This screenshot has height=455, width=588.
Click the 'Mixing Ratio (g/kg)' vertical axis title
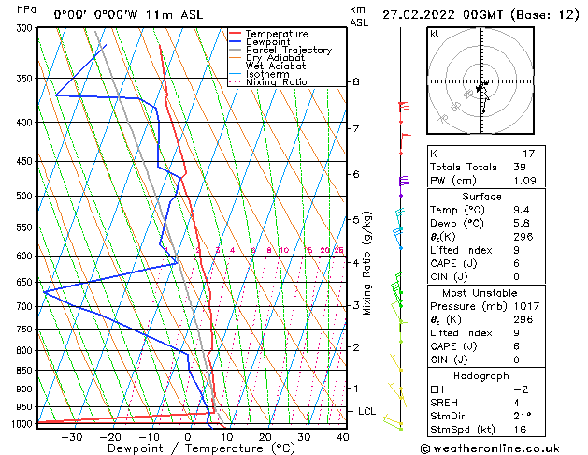[367, 263]
